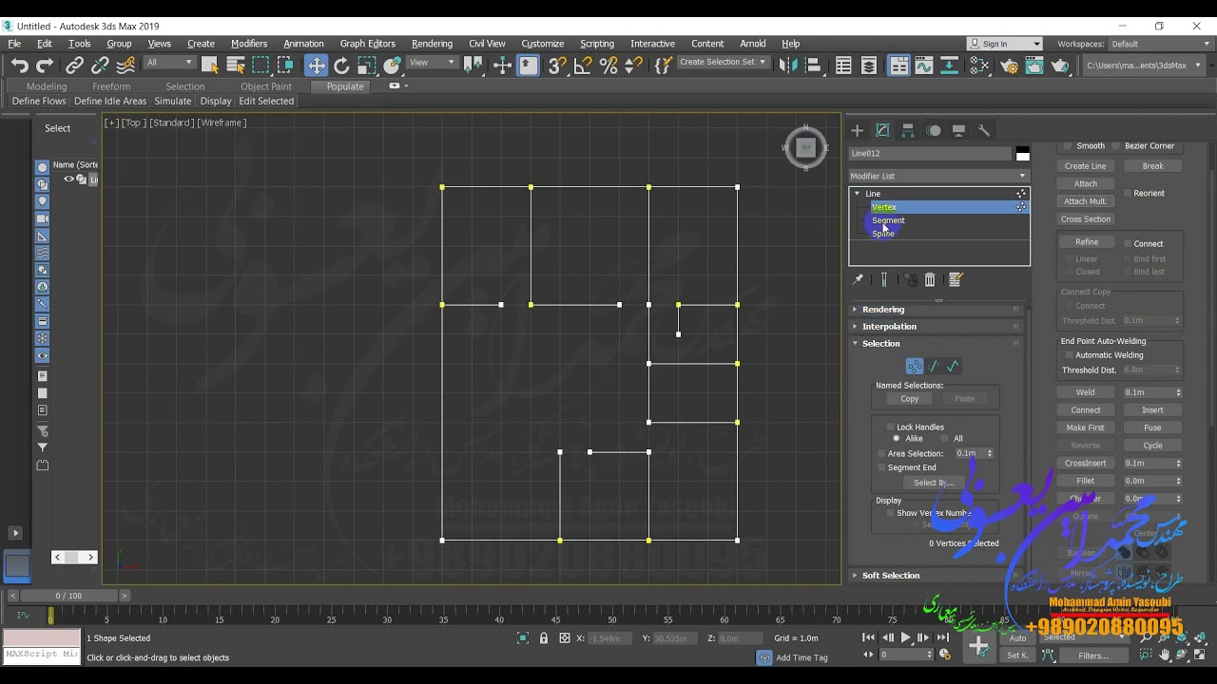Click the Mirror tool icon
Viewport: 1217px width, 684px height.
787,66
